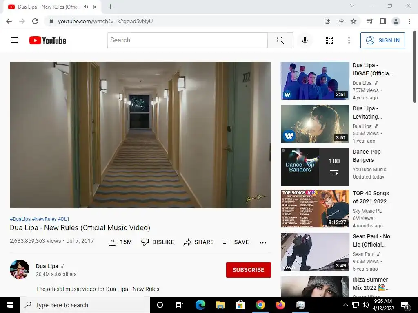418x313 pixels.
Task: Toggle Chrome side panel icon
Action: tap(383, 21)
